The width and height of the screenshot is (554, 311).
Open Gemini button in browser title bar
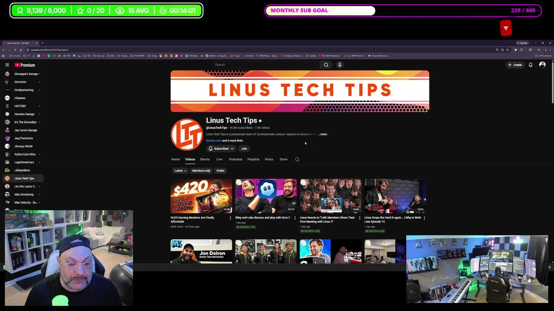[x=523, y=43]
